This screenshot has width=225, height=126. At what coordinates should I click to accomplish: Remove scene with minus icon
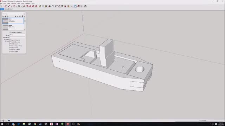pyautogui.click(x=8, y=16)
